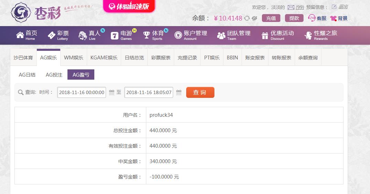
Task: Click the search magnifier icon beside 查询
Action: click(x=21, y=92)
